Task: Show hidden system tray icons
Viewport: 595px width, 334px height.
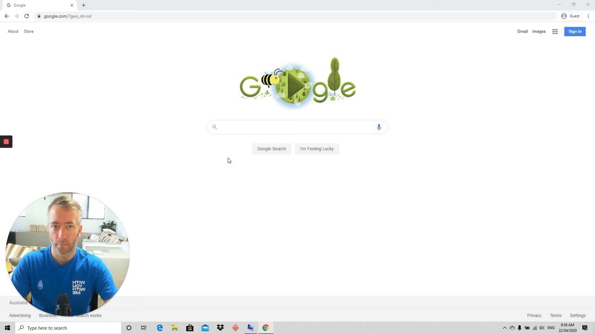Action: pos(505,328)
